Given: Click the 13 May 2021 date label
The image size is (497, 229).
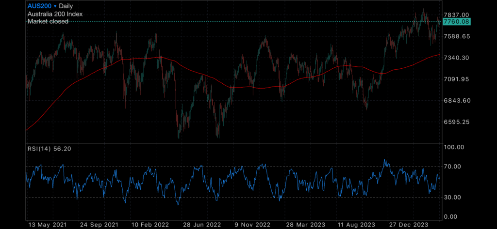Looking at the screenshot, I should [48, 225].
